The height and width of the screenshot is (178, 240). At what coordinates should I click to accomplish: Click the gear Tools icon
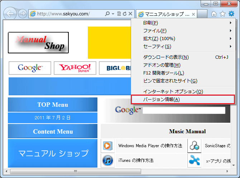click(231, 14)
